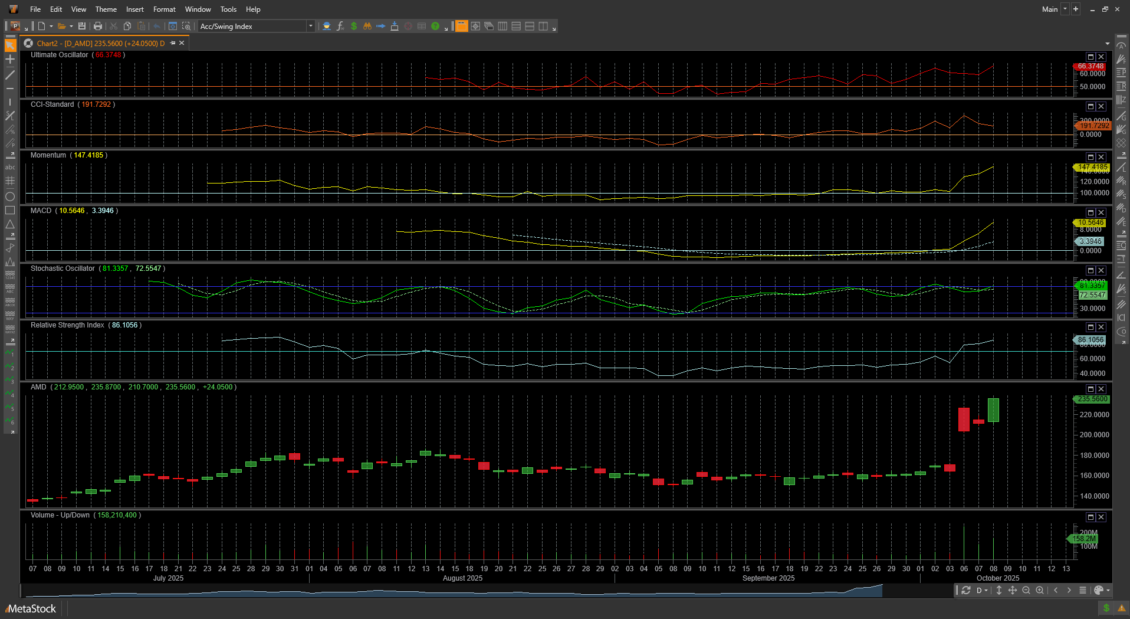
Task: Activate the crosshair pointer tool
Action: 10,60
